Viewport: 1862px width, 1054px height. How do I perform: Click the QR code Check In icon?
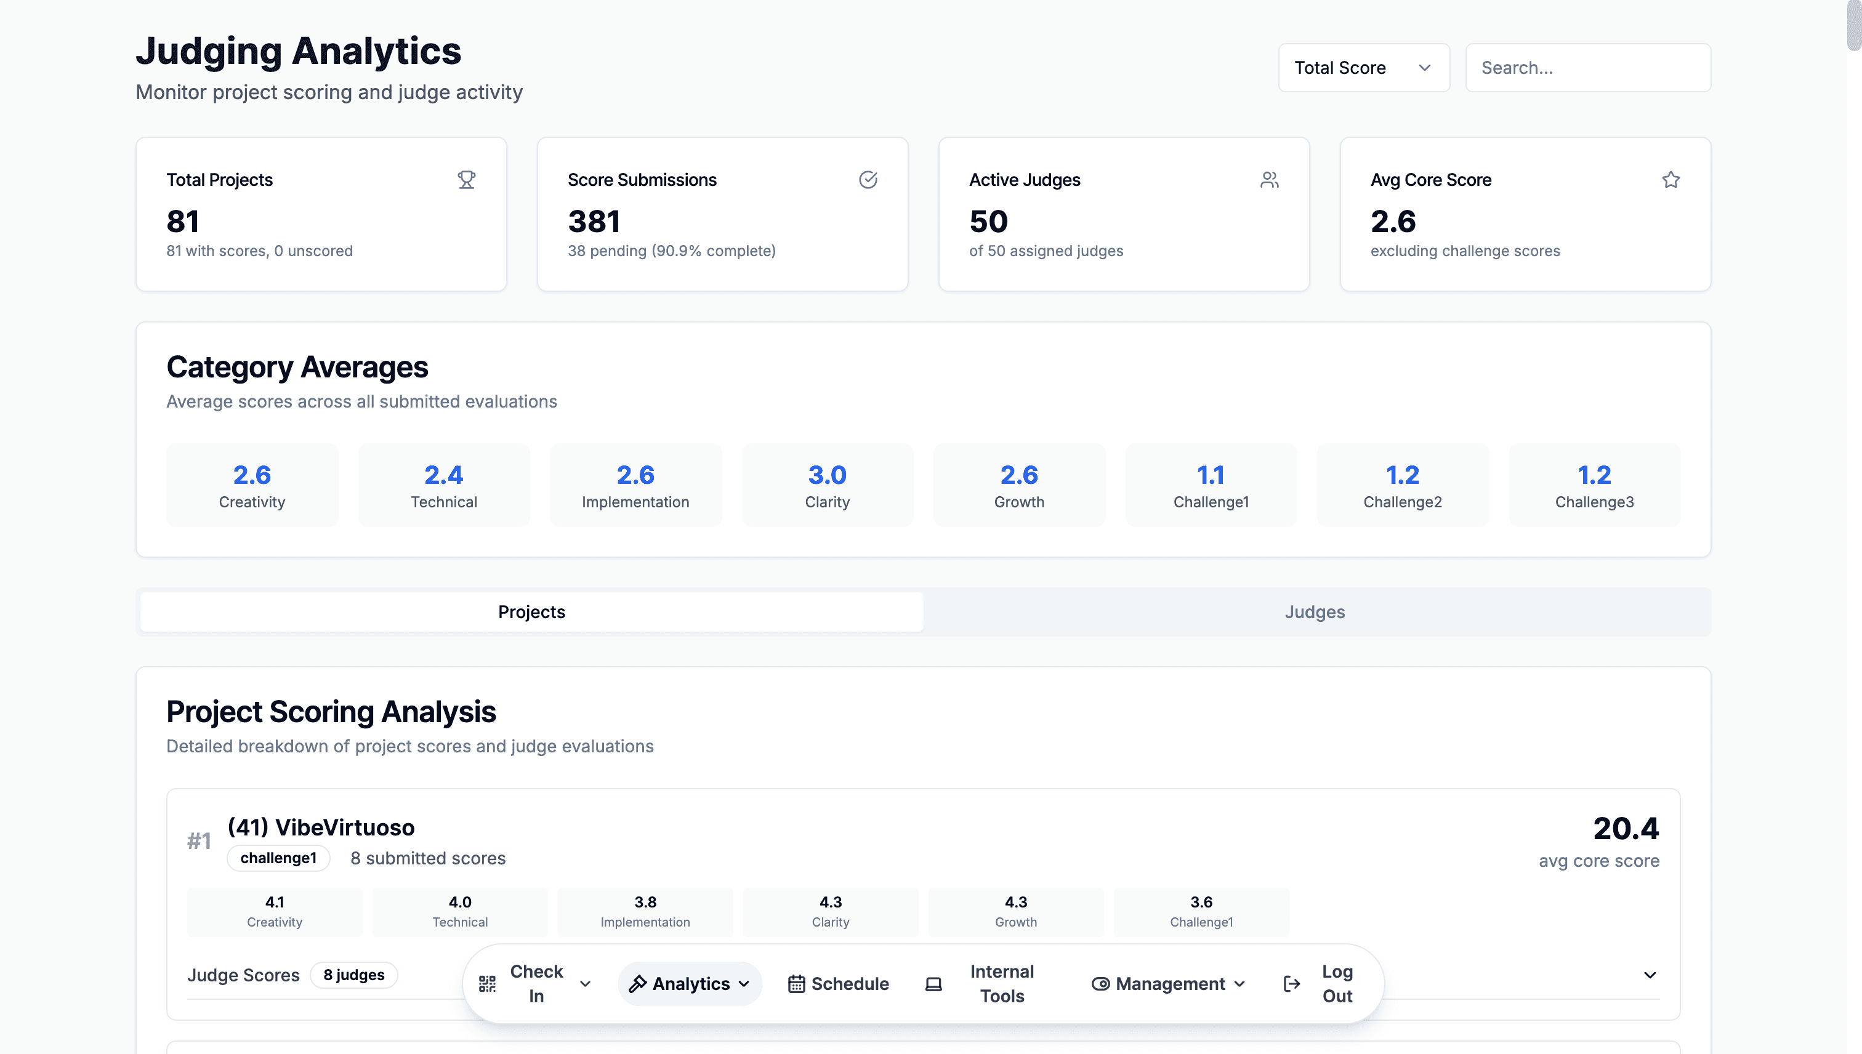tap(487, 984)
